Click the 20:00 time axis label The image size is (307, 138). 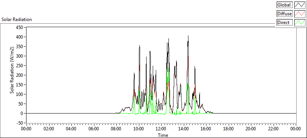point(251,129)
